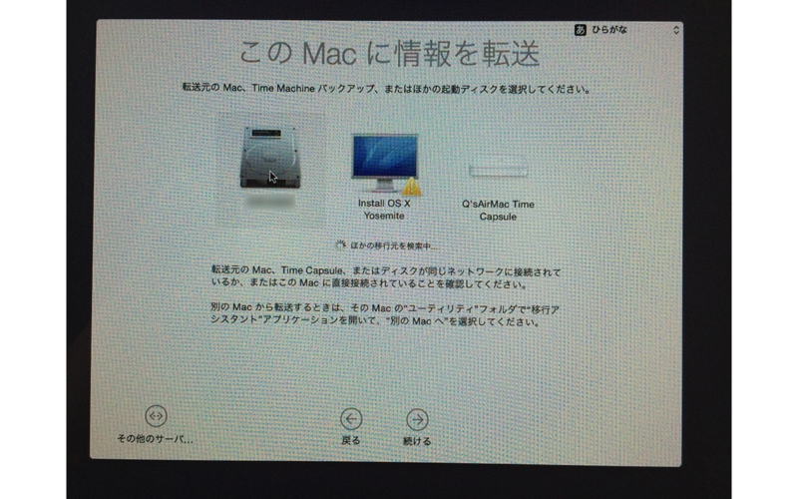Click the Other Server (その他のサーバ) icon
Viewport: 798px width, 499px height.
(x=156, y=416)
